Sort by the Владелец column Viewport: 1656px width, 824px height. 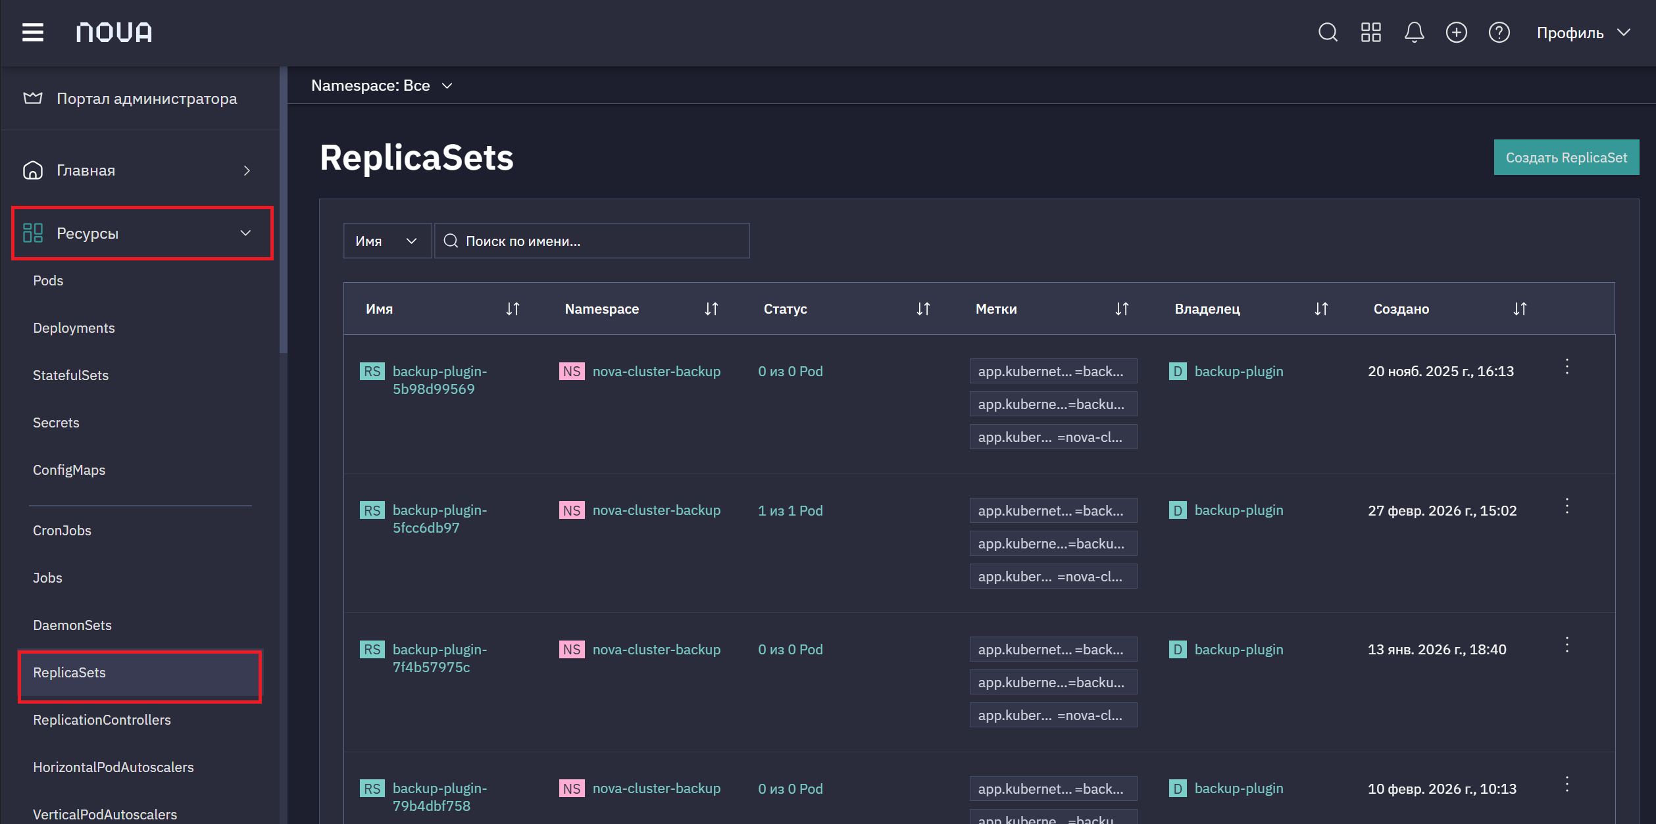tap(1321, 309)
